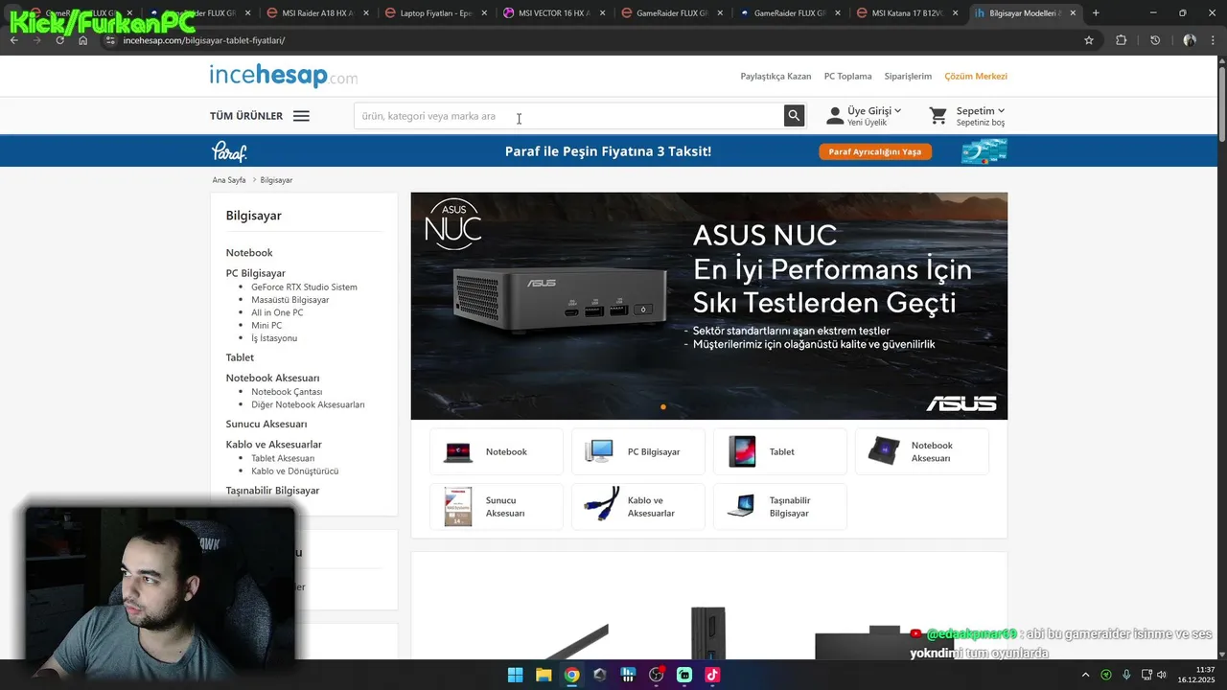Open the Sunucu Aksesuarı category card
The image size is (1227, 690).
(497, 506)
